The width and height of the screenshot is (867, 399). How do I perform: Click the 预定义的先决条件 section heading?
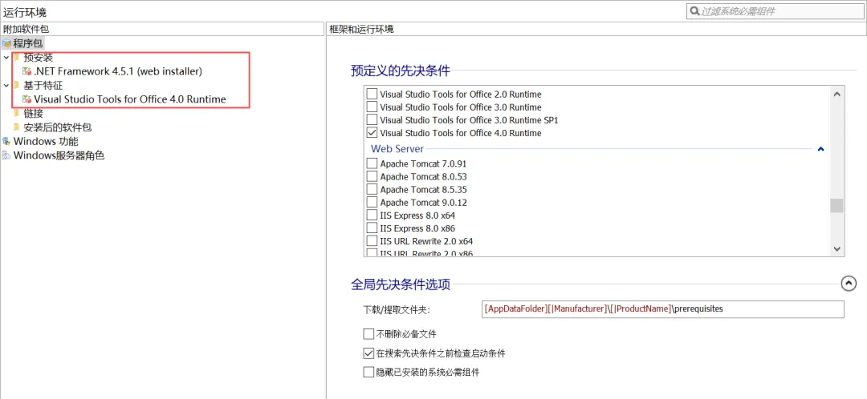(x=401, y=70)
